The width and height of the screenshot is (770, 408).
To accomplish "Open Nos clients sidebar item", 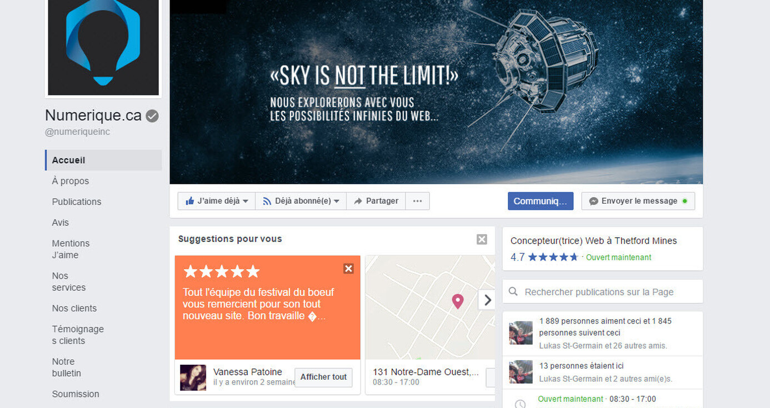I will point(74,308).
